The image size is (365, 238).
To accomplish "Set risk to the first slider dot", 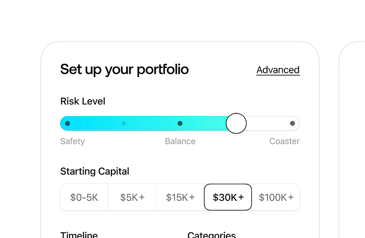I will pos(67,123).
